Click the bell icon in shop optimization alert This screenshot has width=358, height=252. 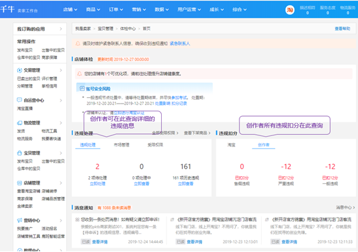80,74
